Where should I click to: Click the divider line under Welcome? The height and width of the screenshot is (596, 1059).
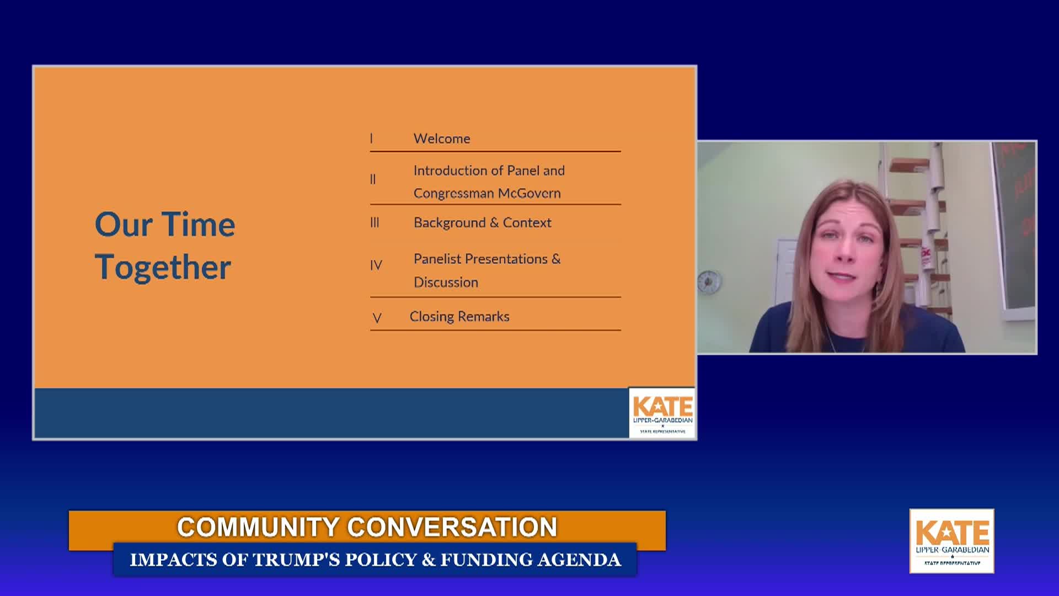495,151
